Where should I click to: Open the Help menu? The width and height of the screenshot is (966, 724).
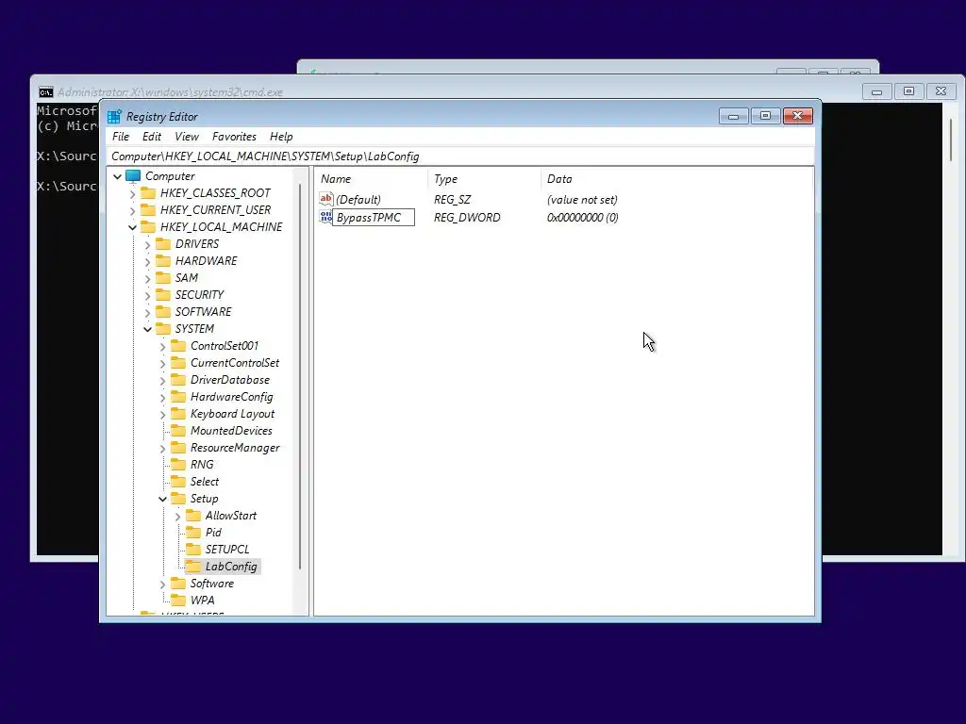pyautogui.click(x=281, y=137)
